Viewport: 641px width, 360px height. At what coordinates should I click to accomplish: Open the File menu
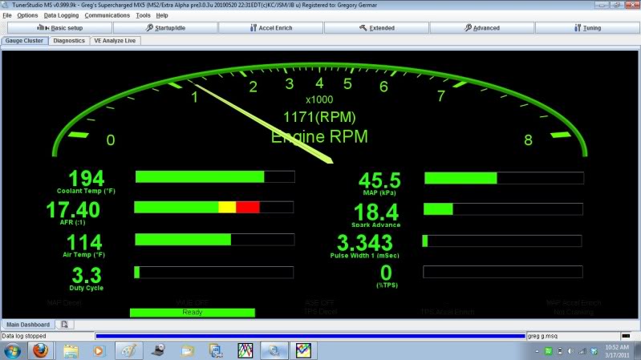[7, 15]
